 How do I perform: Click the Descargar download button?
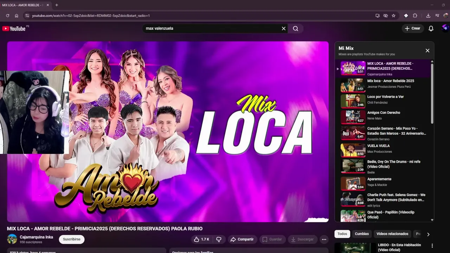coord(302,239)
